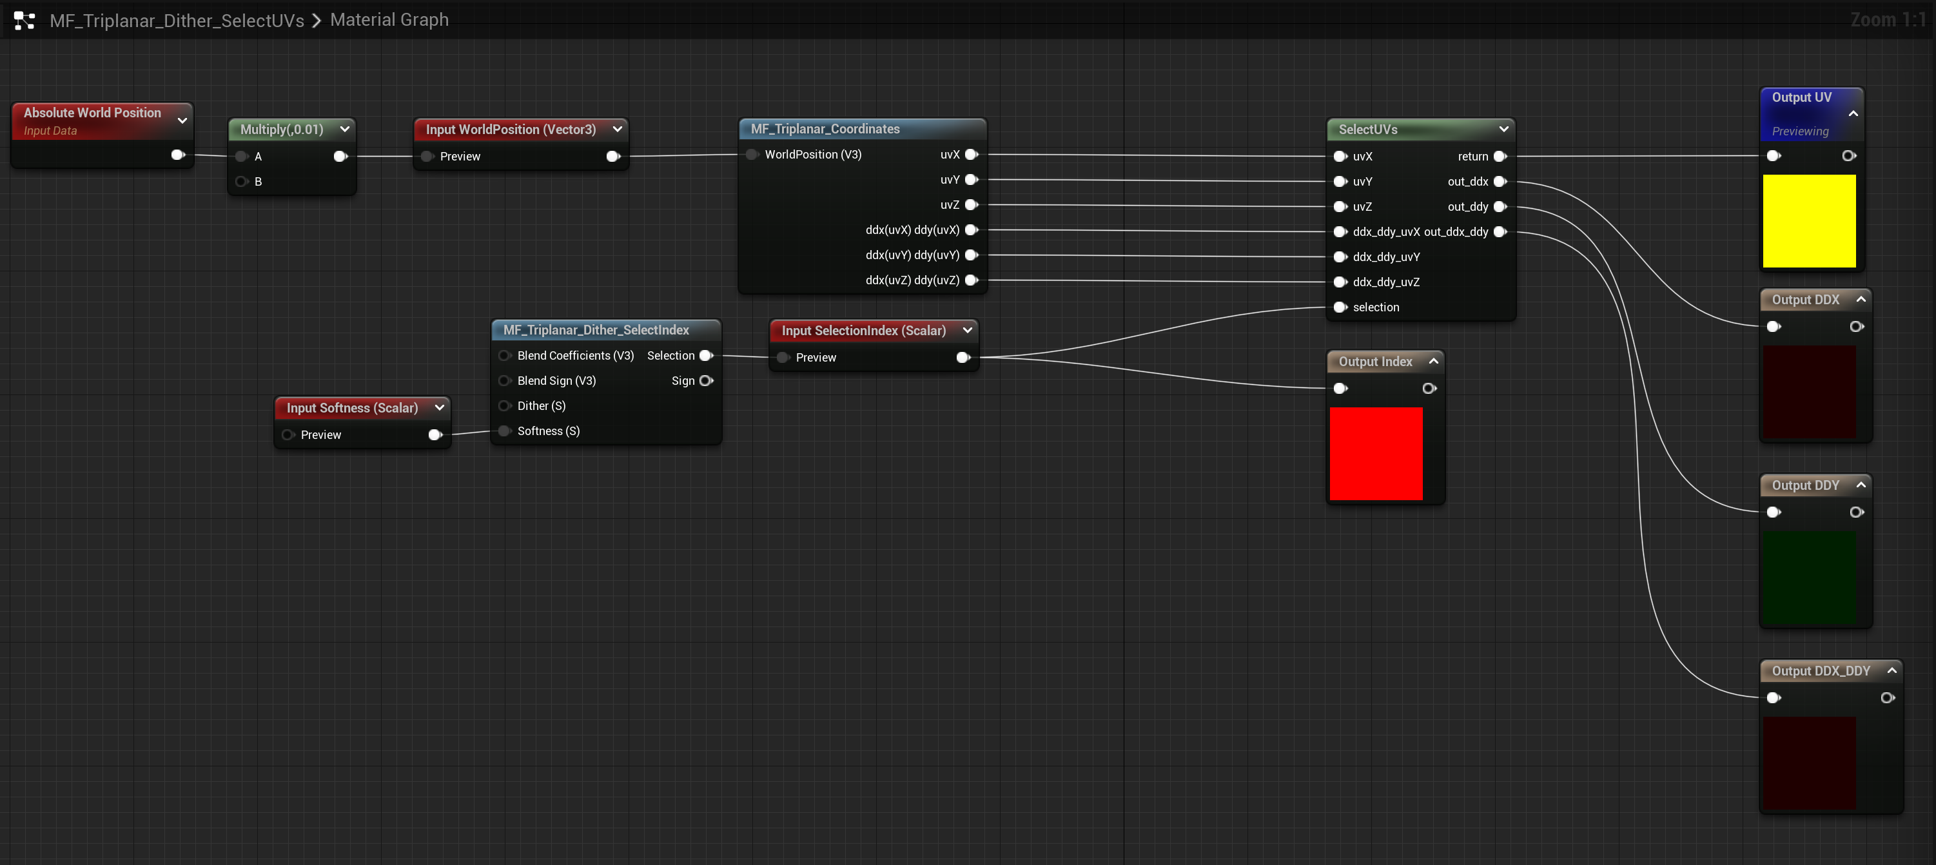Select MF_Triplanar_Dither_SelectUVs in the breadcrumb

point(177,20)
